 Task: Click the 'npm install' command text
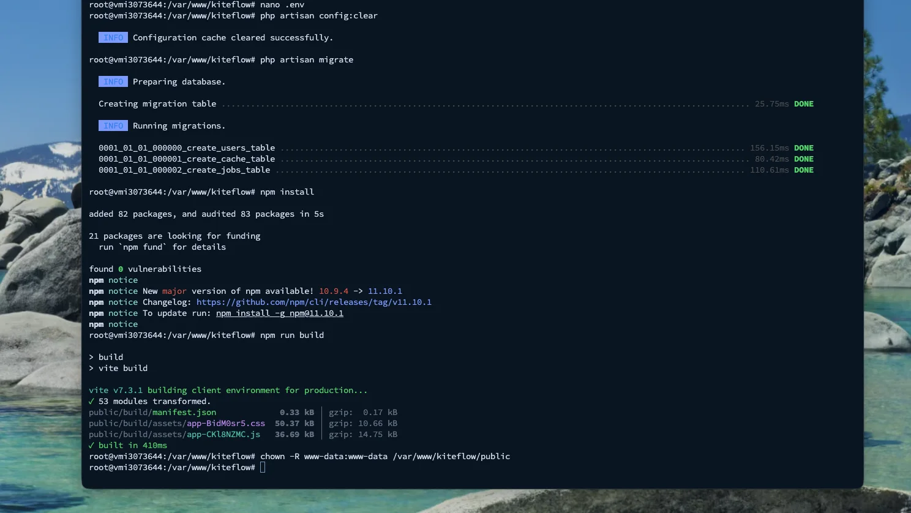[287, 192]
